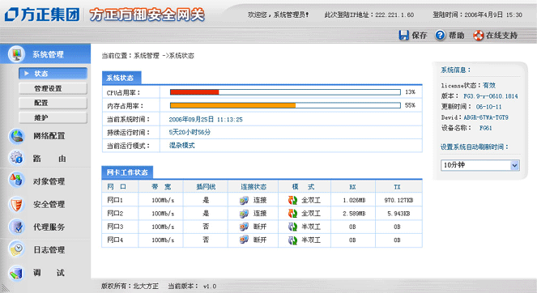
Task: Click the 13% CPU percentage
Action: 410,92
